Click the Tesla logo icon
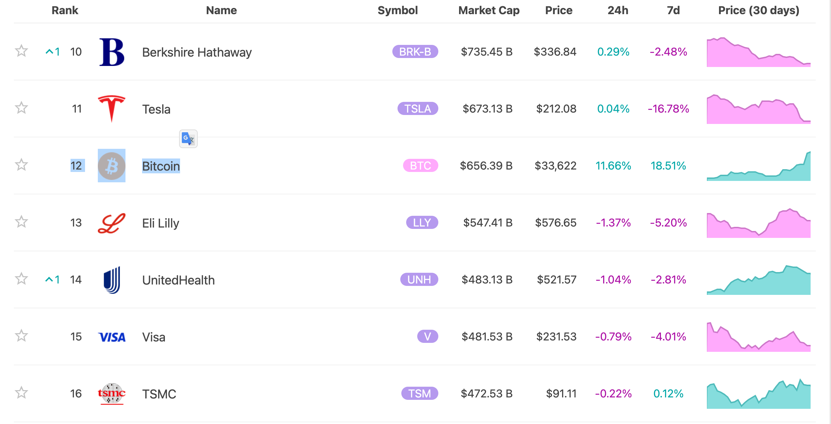831x424 pixels. pyautogui.click(x=111, y=108)
